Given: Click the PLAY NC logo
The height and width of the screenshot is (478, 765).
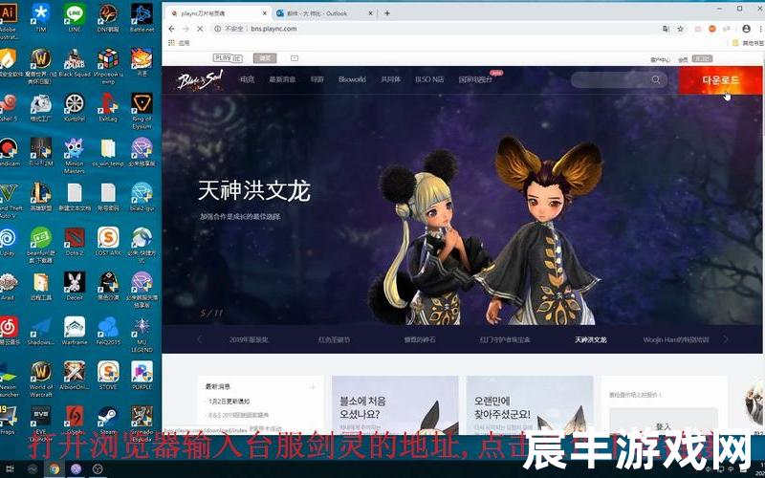Looking at the screenshot, I should [228, 58].
